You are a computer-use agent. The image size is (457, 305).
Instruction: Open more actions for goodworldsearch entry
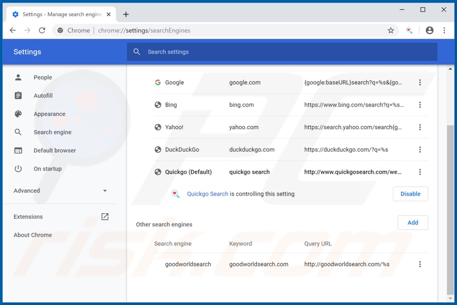tap(420, 264)
